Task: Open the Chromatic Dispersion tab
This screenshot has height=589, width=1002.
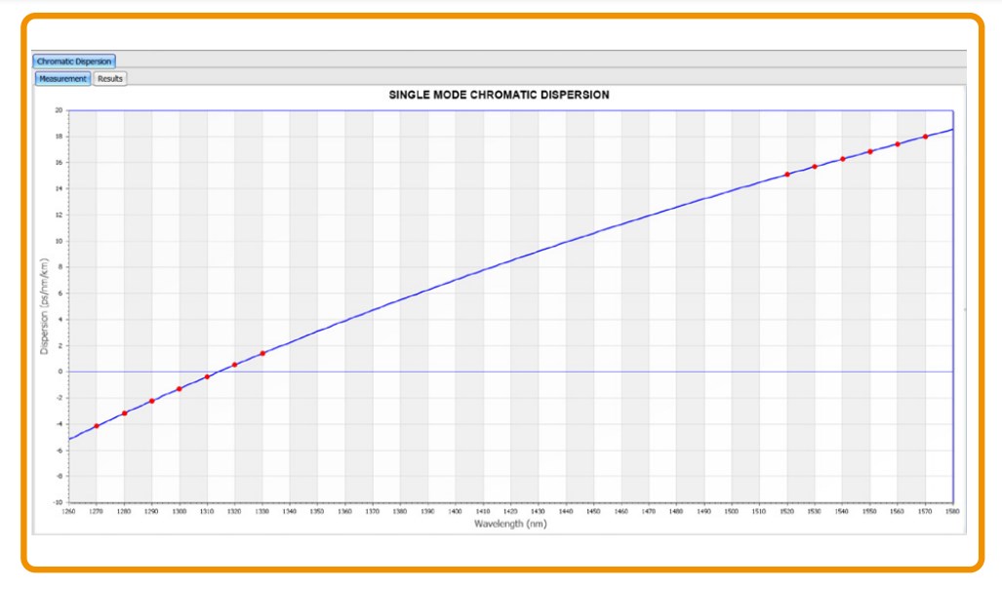Action: tap(74, 61)
